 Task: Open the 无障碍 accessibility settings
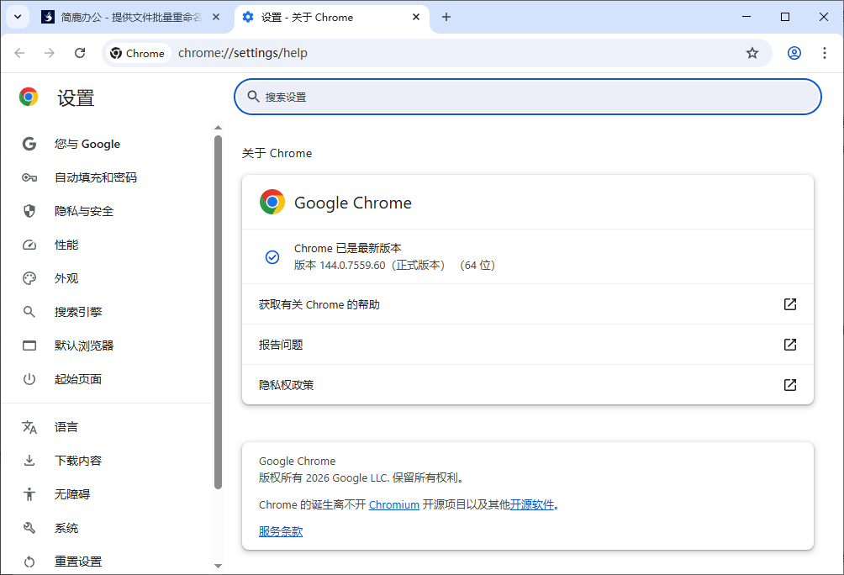pos(73,494)
